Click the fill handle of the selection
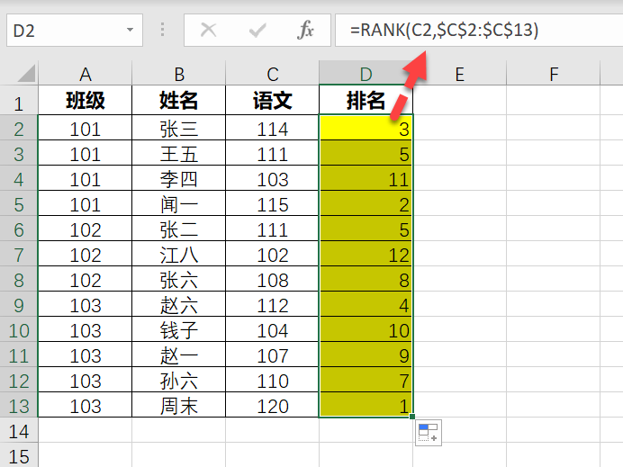Screen dimensions: 623x467 (412, 417)
